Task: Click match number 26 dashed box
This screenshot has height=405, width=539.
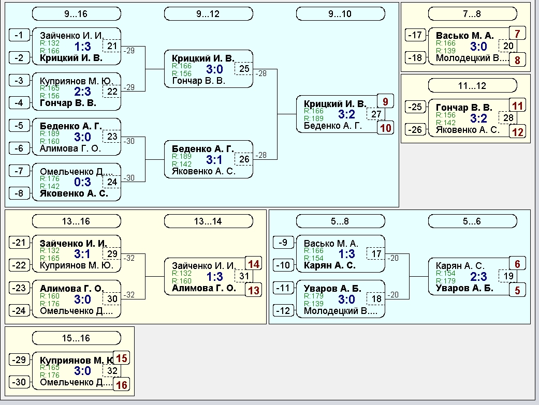Action: click(244, 159)
